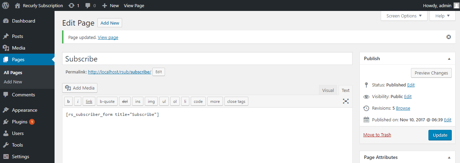This screenshot has width=460, height=163.
Task: Open the Appearance menu
Action: 24,110
